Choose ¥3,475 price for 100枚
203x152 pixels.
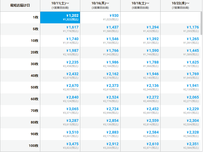point(60,146)
